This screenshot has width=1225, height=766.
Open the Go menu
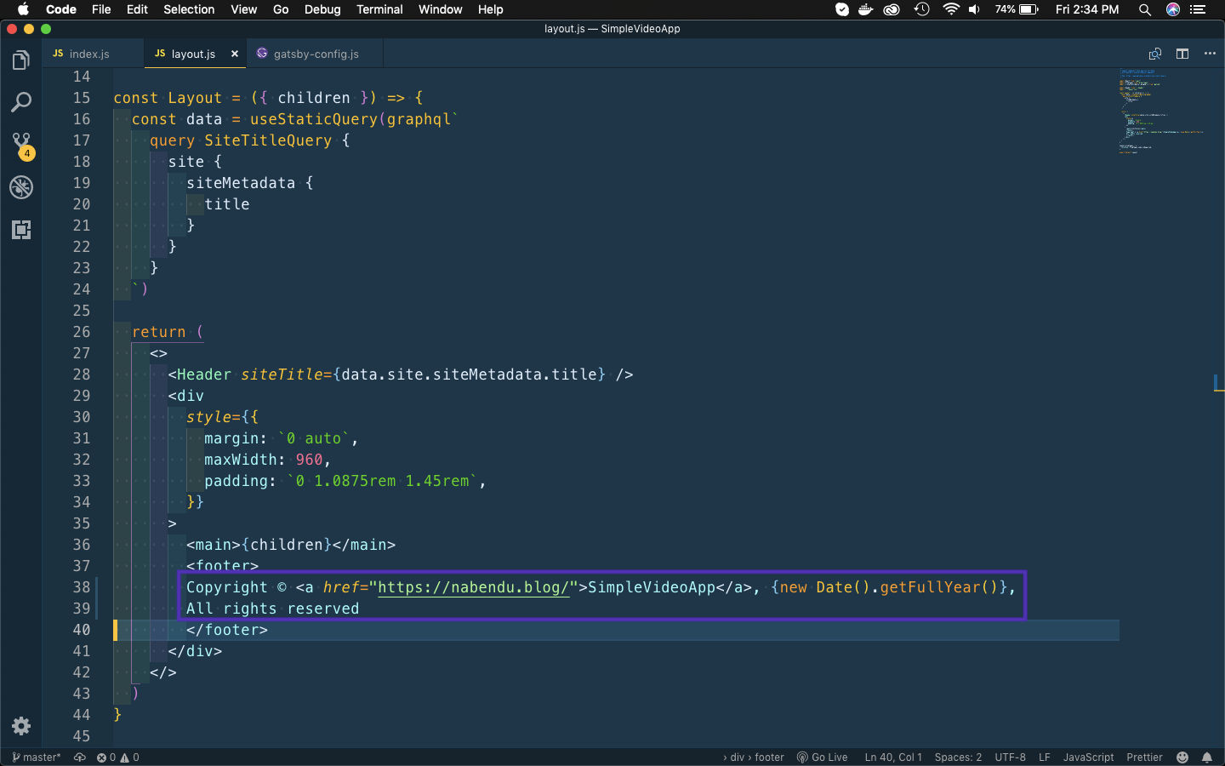click(281, 9)
